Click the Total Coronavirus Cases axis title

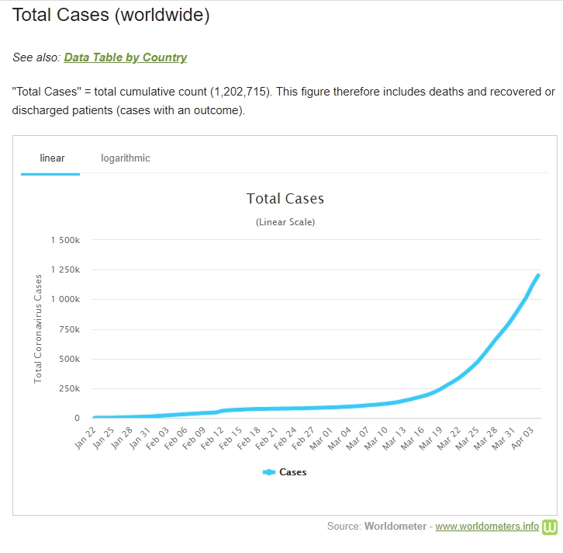[x=38, y=329]
